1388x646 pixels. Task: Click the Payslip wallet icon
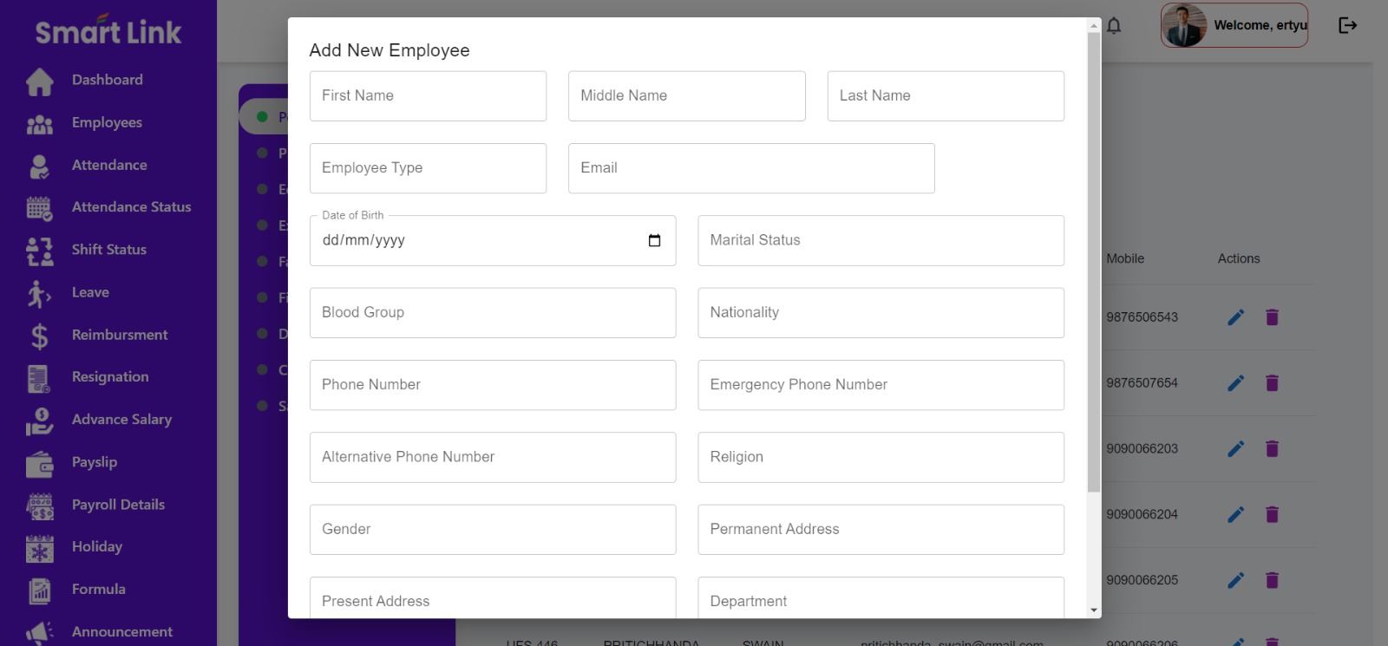[x=39, y=464]
